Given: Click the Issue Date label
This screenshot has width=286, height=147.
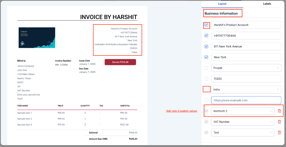Looking at the screenshot, I should coord(84,61).
